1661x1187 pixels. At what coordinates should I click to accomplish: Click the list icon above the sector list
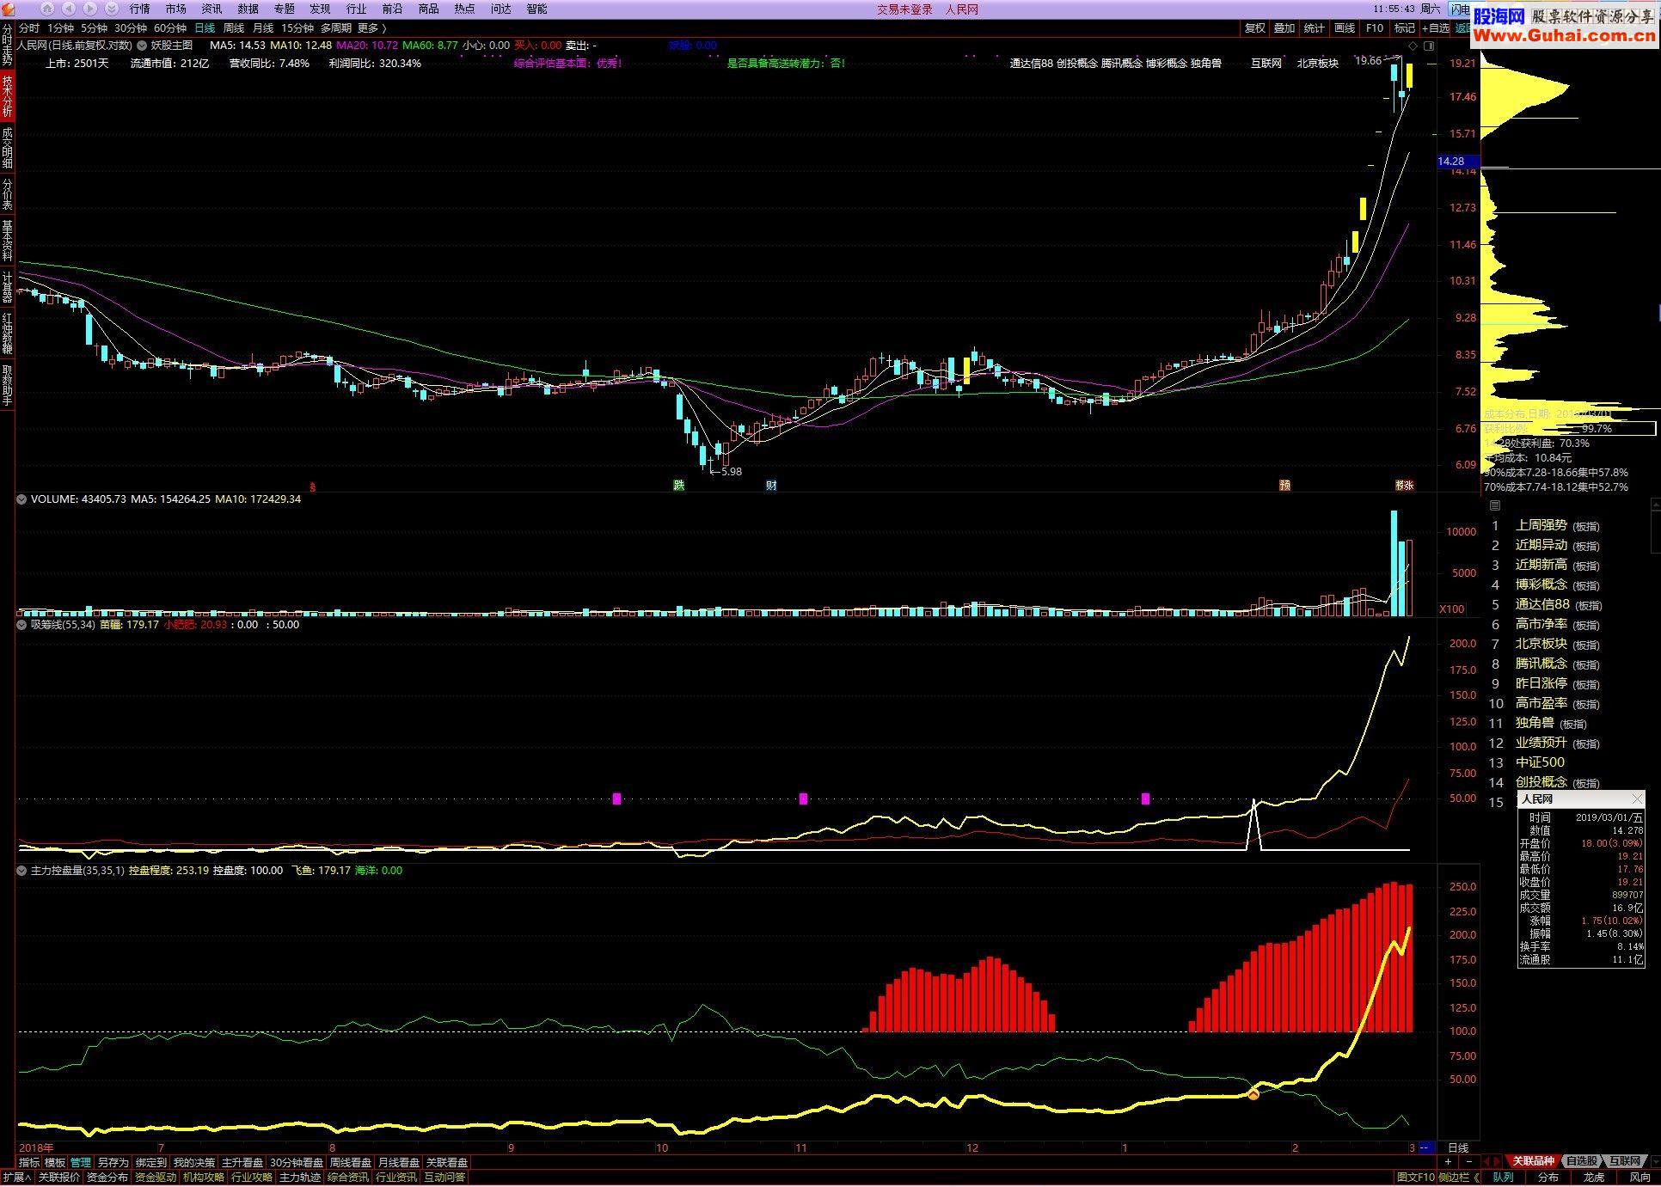(x=1494, y=505)
